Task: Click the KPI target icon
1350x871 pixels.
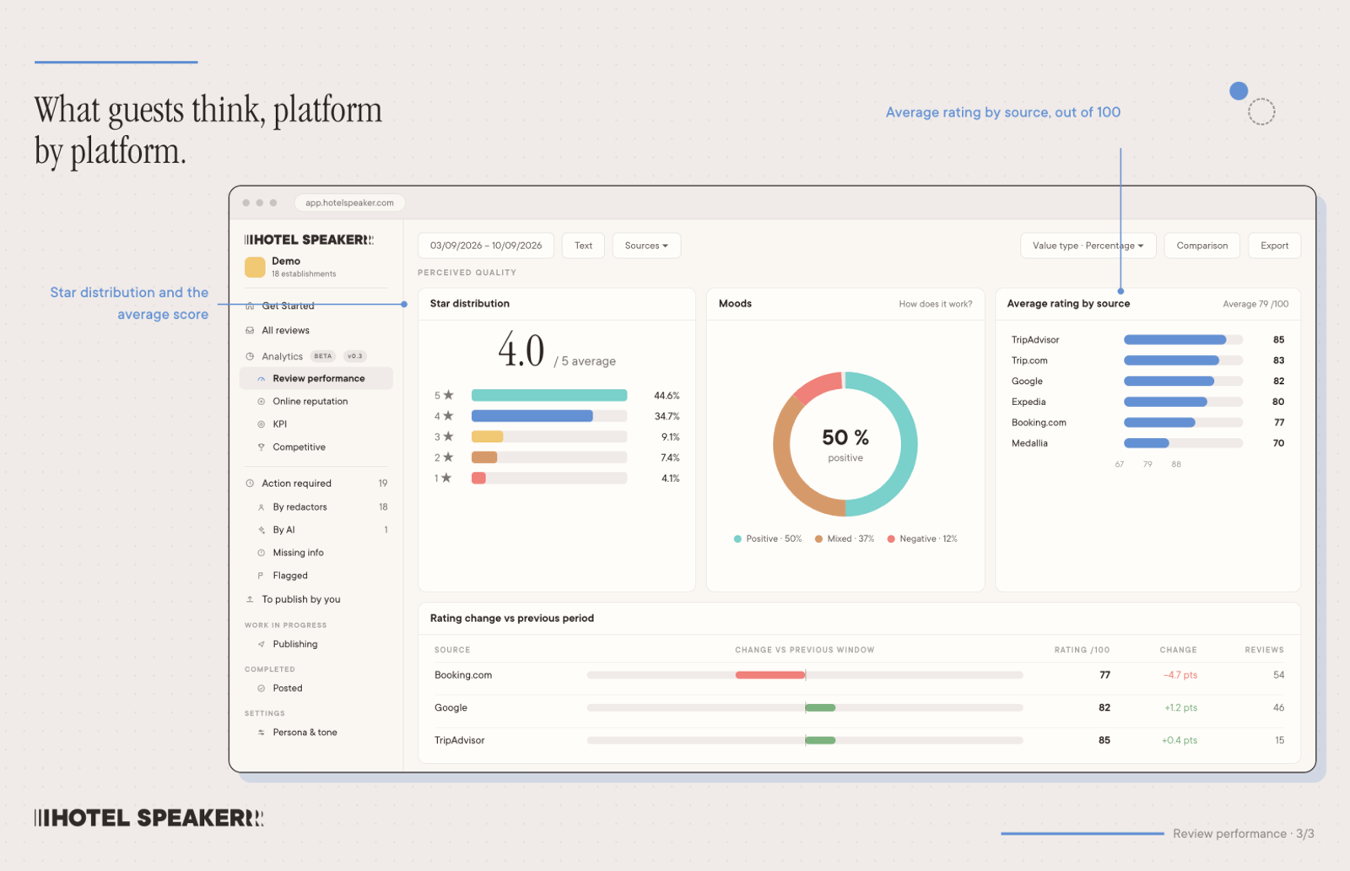Action: pyautogui.click(x=262, y=425)
